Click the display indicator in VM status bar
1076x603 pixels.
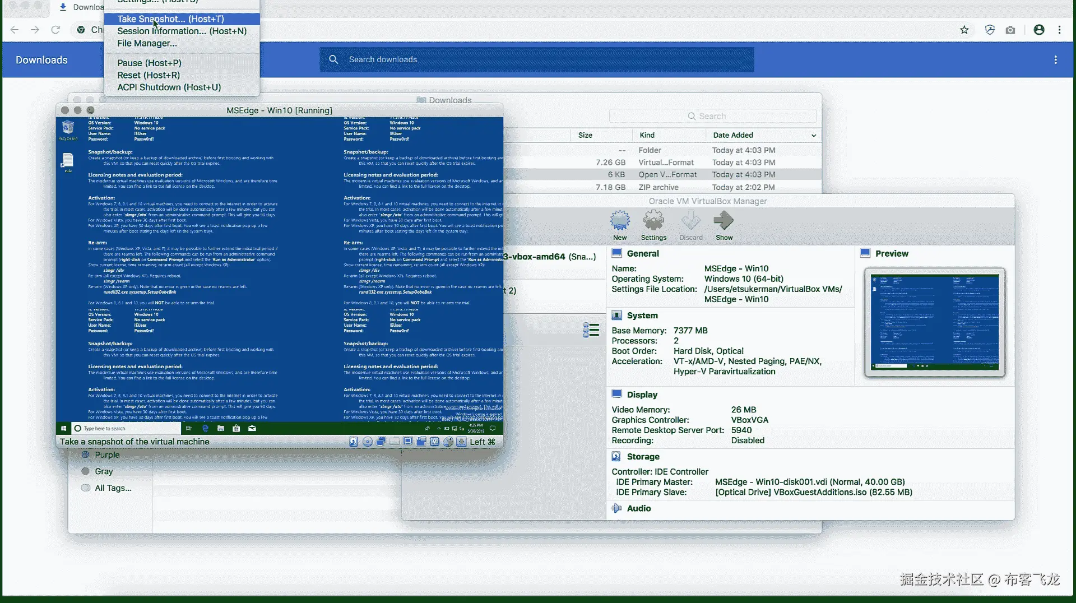(408, 442)
